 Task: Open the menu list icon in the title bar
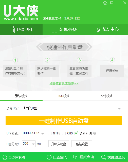pos(112,3)
